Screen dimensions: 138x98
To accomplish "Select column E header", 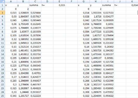I will click(x=59, y=2).
